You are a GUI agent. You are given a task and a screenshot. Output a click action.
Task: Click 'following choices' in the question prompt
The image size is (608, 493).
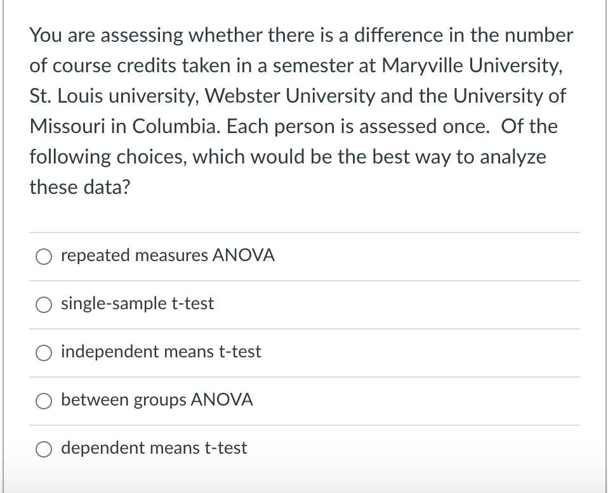coord(107,157)
